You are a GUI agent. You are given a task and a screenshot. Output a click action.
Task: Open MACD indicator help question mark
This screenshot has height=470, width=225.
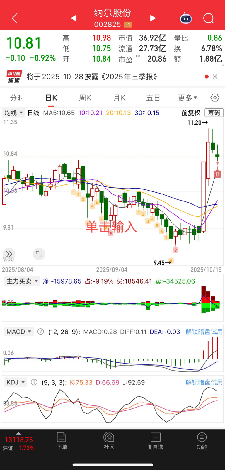[41, 332]
